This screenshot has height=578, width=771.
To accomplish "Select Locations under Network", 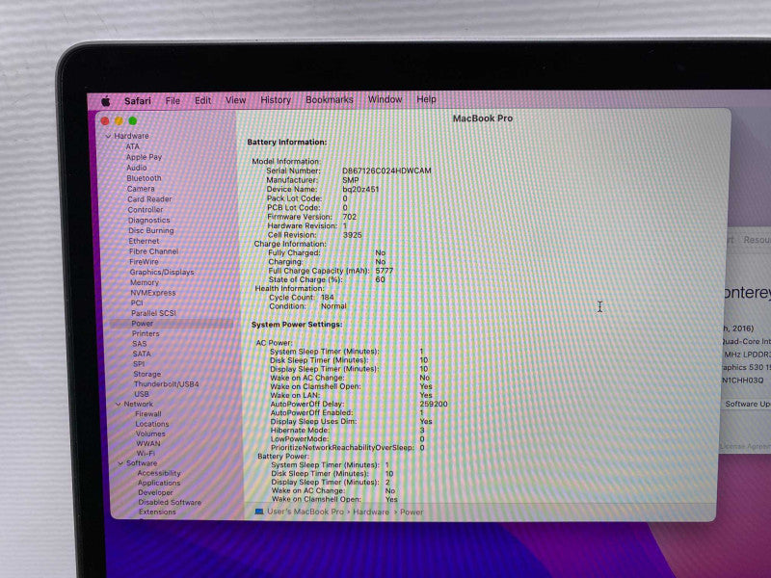I will coord(152,424).
